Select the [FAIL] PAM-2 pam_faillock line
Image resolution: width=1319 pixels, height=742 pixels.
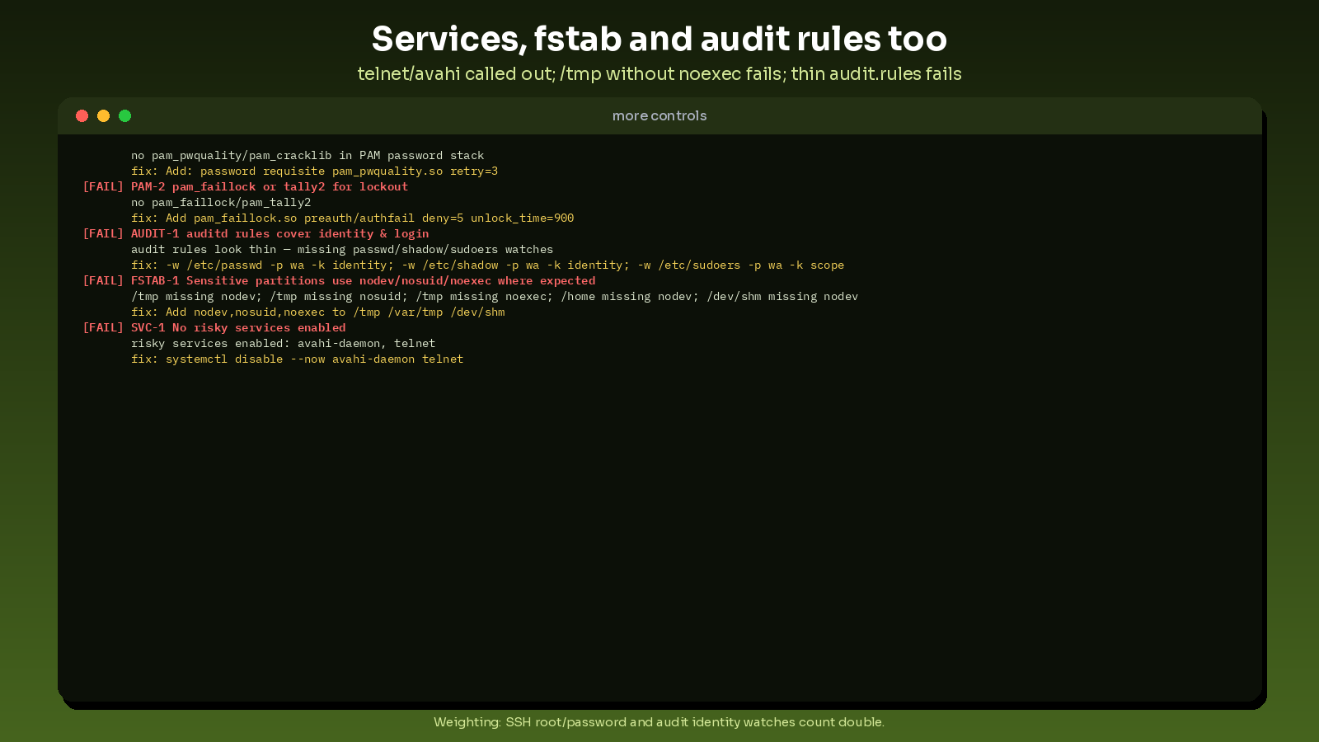(245, 186)
